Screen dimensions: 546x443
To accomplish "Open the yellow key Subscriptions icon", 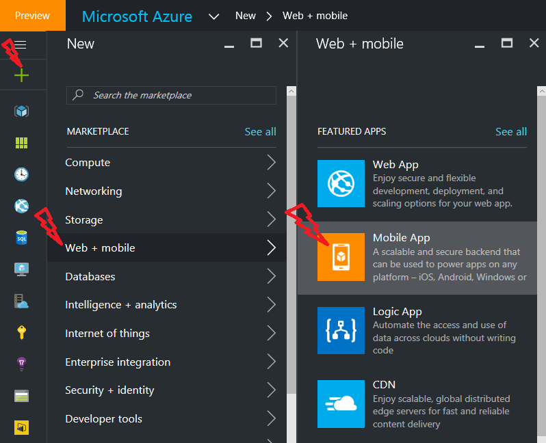I will click(x=22, y=332).
